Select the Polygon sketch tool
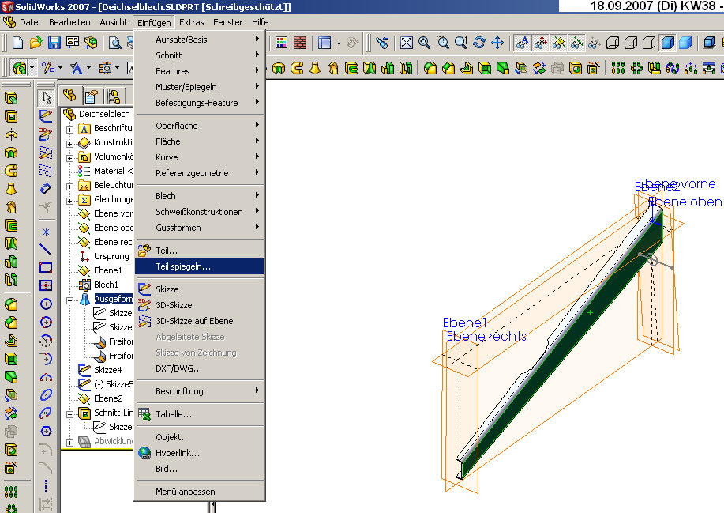Image resolution: width=724 pixels, height=513 pixels. [x=46, y=432]
